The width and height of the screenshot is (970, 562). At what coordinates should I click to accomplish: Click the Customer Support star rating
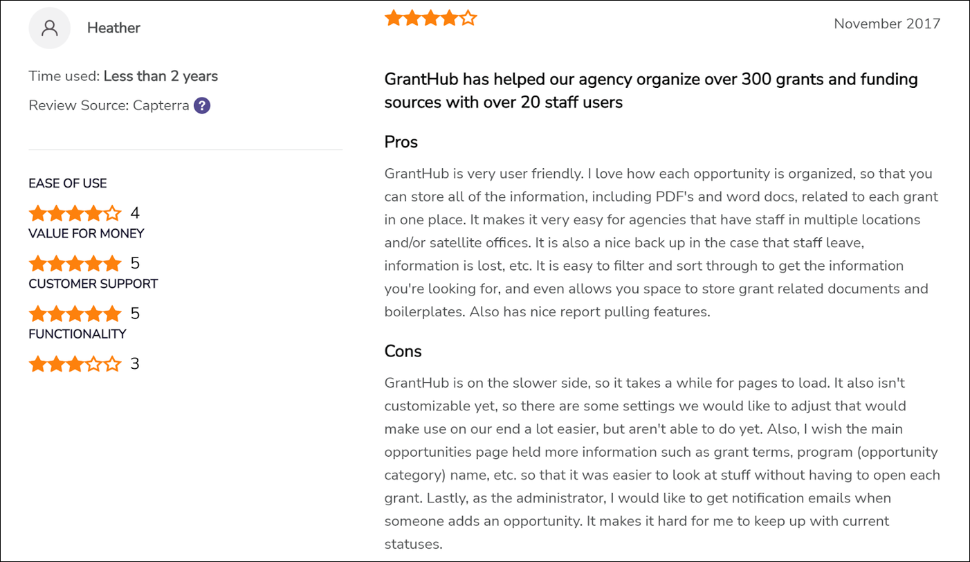(75, 314)
